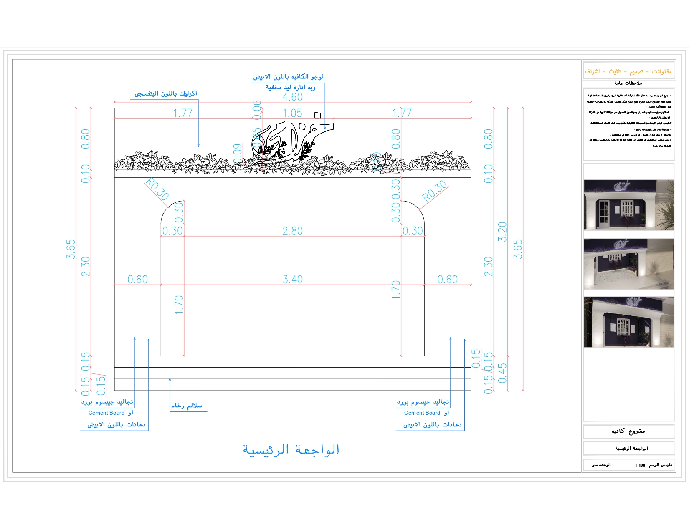The height and width of the screenshot is (532, 689).
Task: Select the 2.80 opening width dimension
Action: (293, 231)
